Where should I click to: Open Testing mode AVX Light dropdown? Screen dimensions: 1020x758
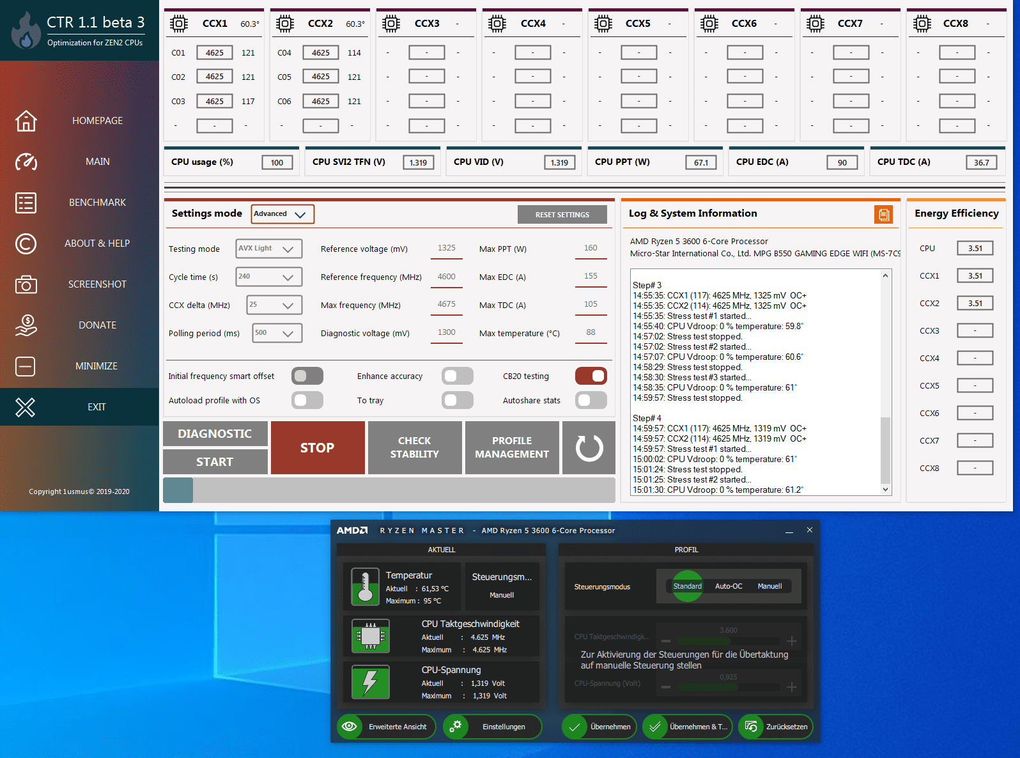pos(268,249)
